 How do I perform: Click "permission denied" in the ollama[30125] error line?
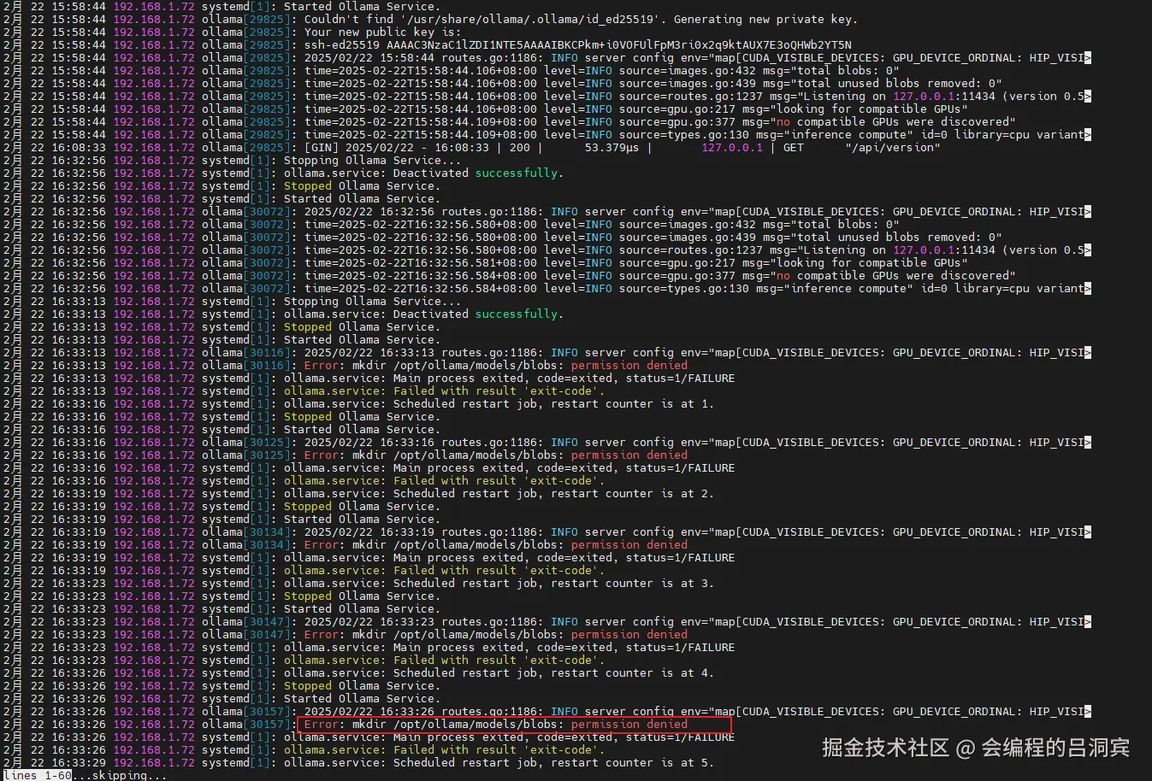[x=629, y=455]
